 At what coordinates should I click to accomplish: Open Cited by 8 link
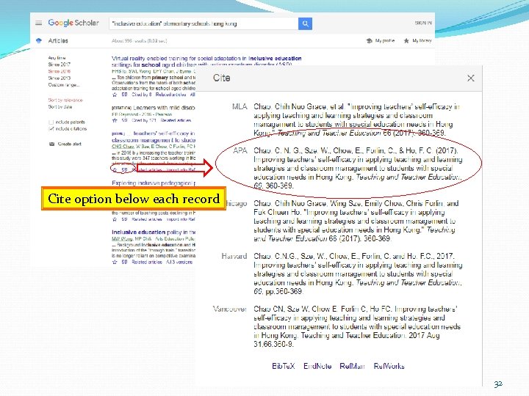tap(141, 95)
